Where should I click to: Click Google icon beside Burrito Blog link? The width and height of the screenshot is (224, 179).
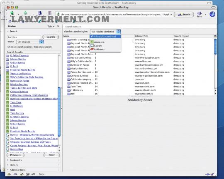[8, 149]
